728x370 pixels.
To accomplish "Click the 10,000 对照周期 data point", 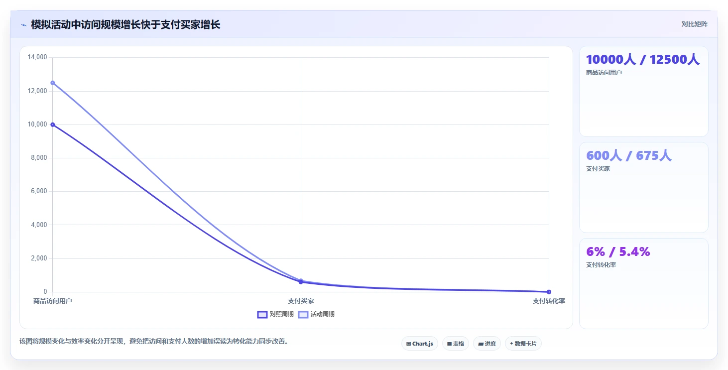I will tap(52, 124).
